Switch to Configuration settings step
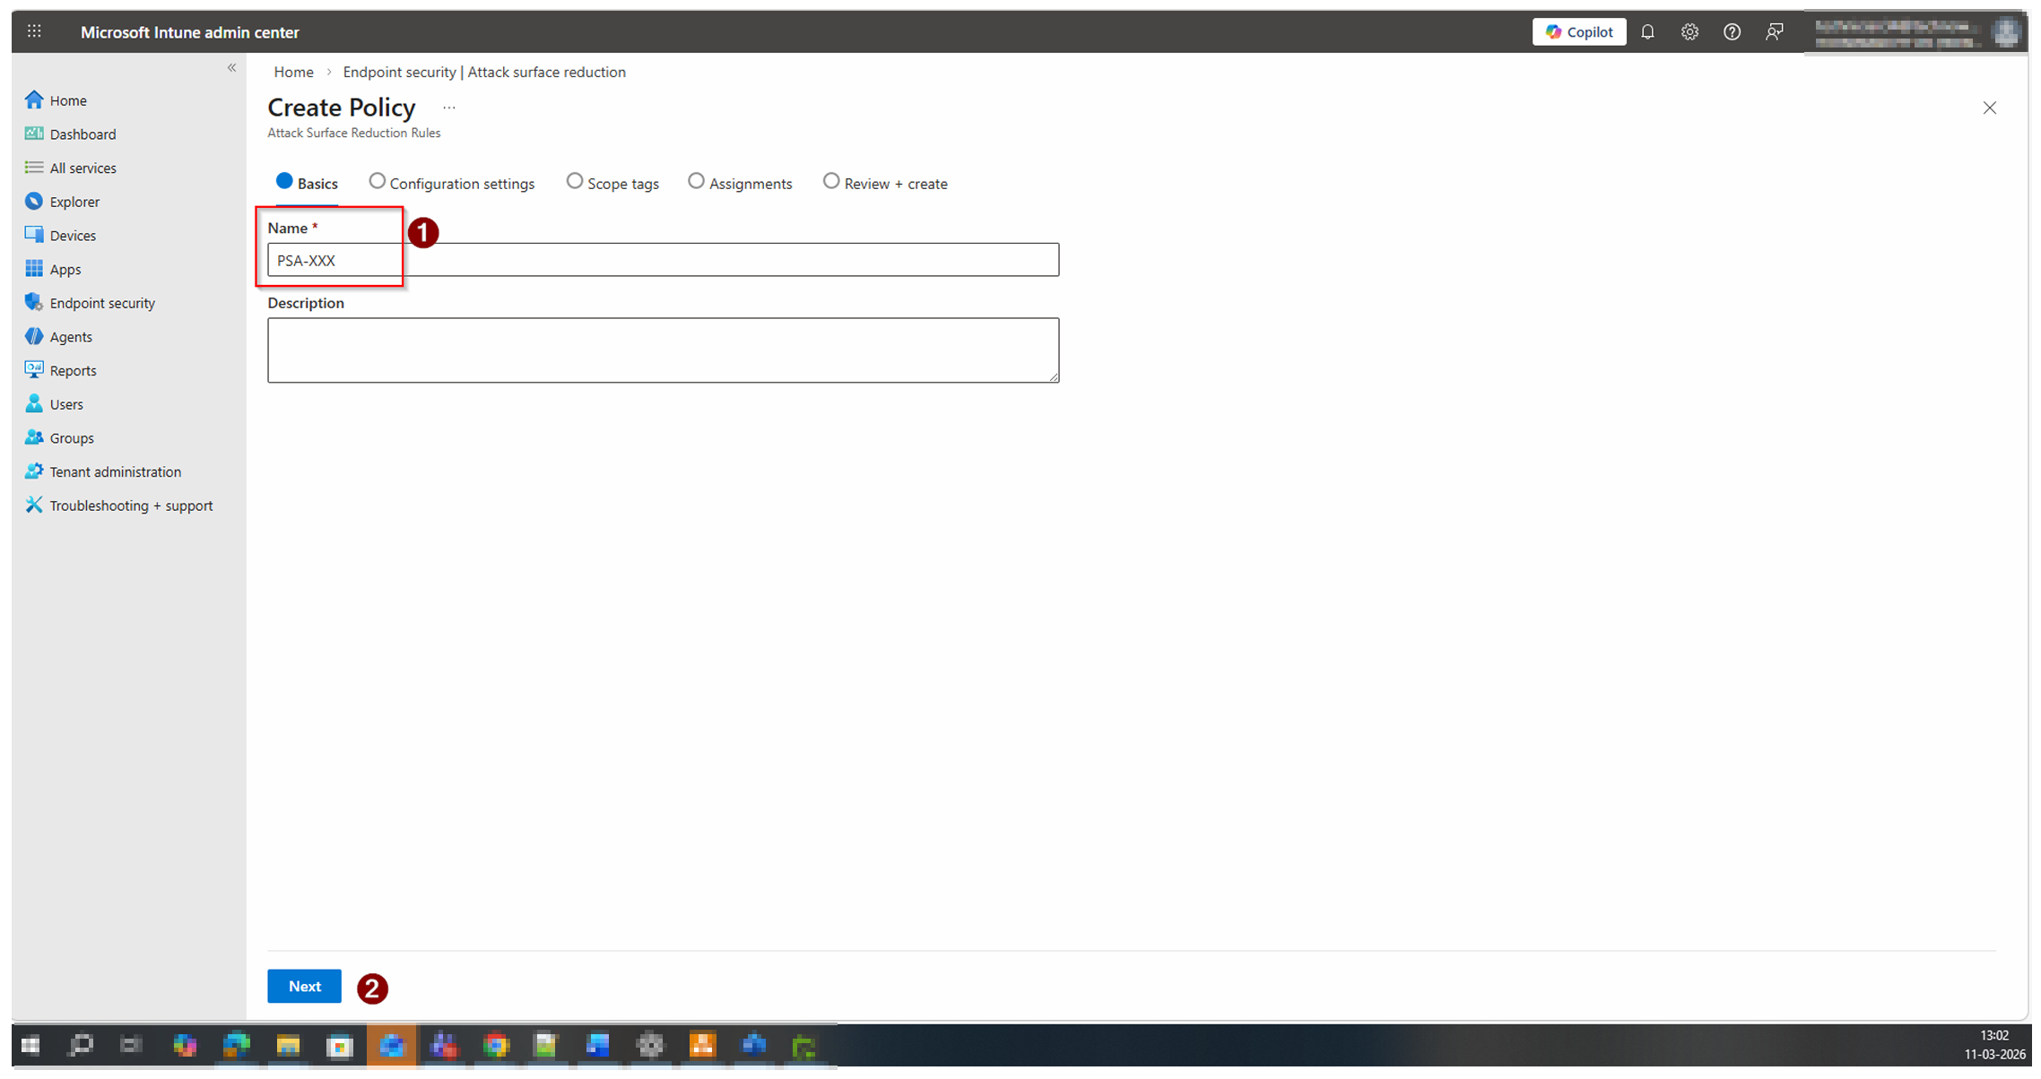 pyautogui.click(x=452, y=183)
